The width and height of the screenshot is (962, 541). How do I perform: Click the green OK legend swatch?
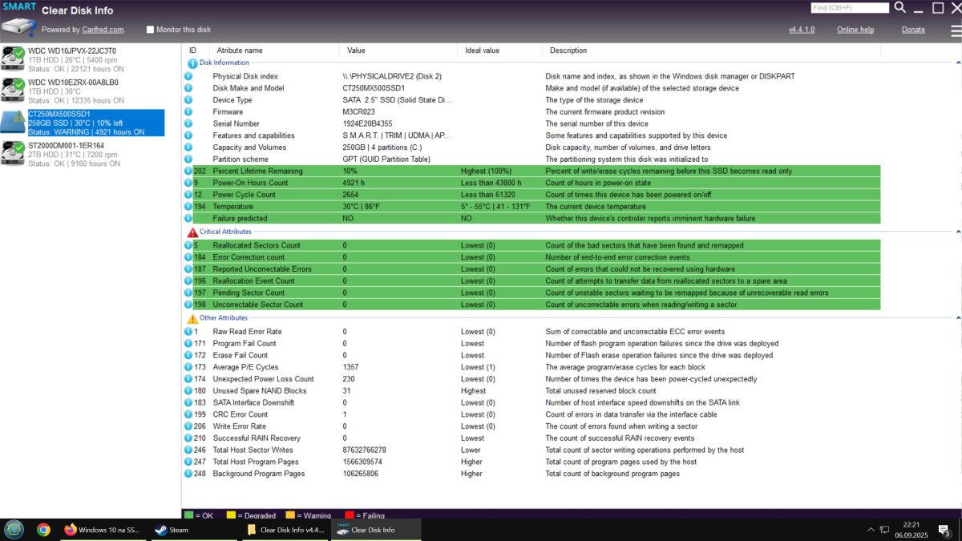click(x=188, y=515)
